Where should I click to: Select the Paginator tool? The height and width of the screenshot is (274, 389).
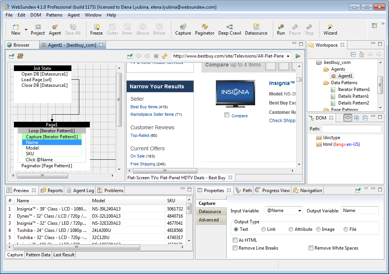coord(205,30)
